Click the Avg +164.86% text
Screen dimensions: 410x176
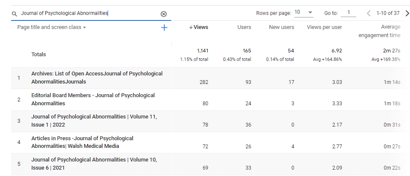(x=328, y=59)
